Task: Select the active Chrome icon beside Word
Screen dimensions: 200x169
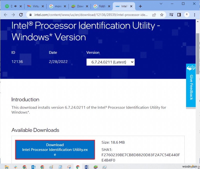Action: pos(78,167)
